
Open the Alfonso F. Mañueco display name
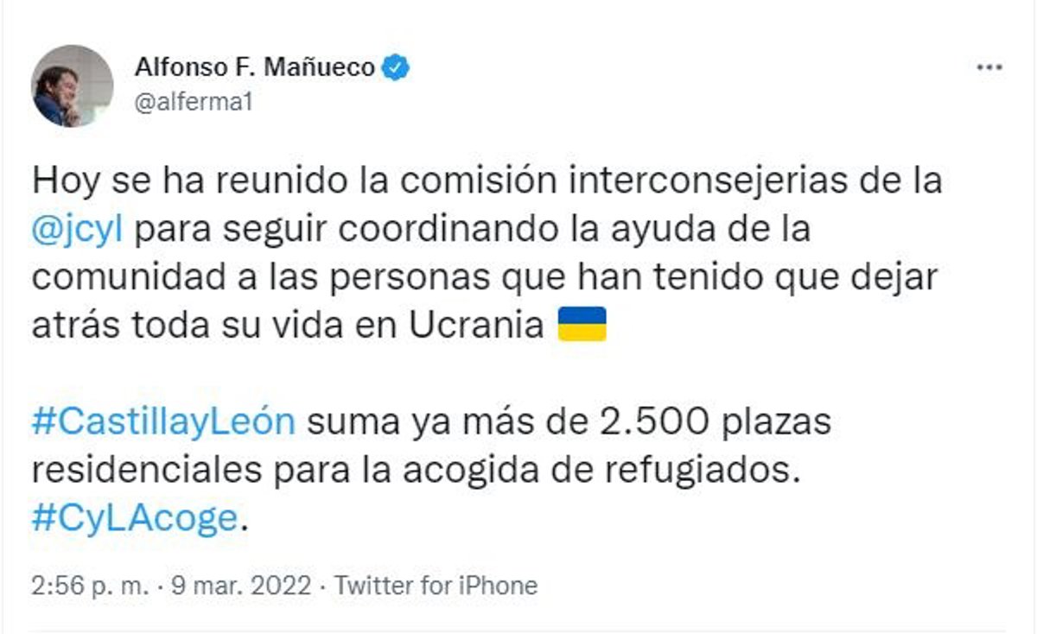[255, 67]
